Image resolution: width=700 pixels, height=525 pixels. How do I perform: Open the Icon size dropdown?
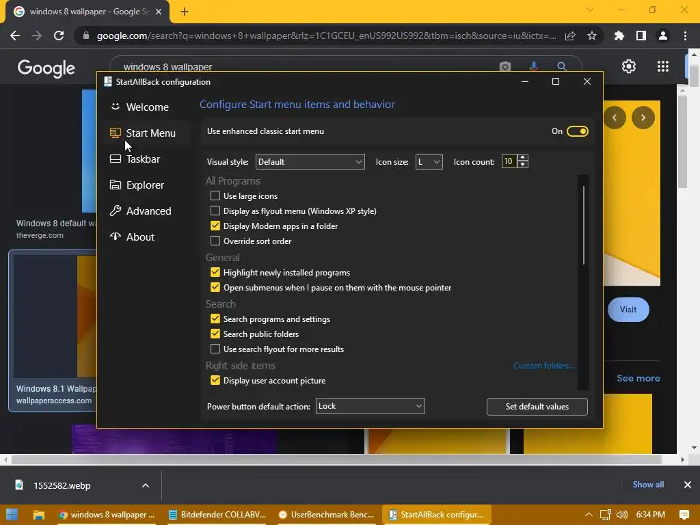pos(429,161)
